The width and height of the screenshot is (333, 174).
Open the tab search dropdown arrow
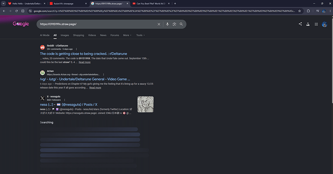click(x=3, y=3)
